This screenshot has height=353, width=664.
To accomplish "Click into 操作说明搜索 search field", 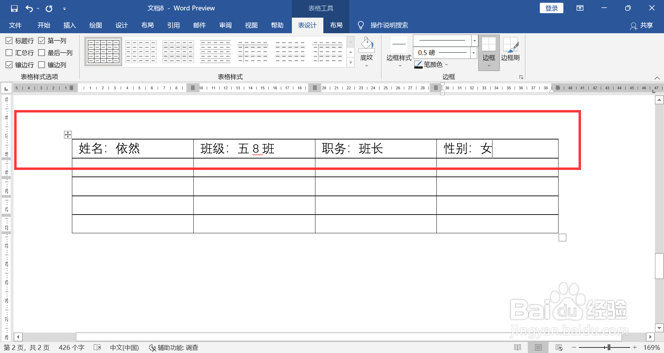I will (x=389, y=25).
